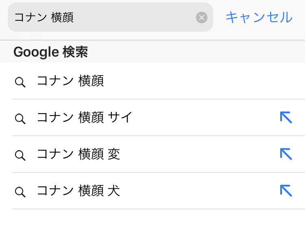305x245 pixels.
Task: Tap the blank area below the suggestions
Action: 152,228
